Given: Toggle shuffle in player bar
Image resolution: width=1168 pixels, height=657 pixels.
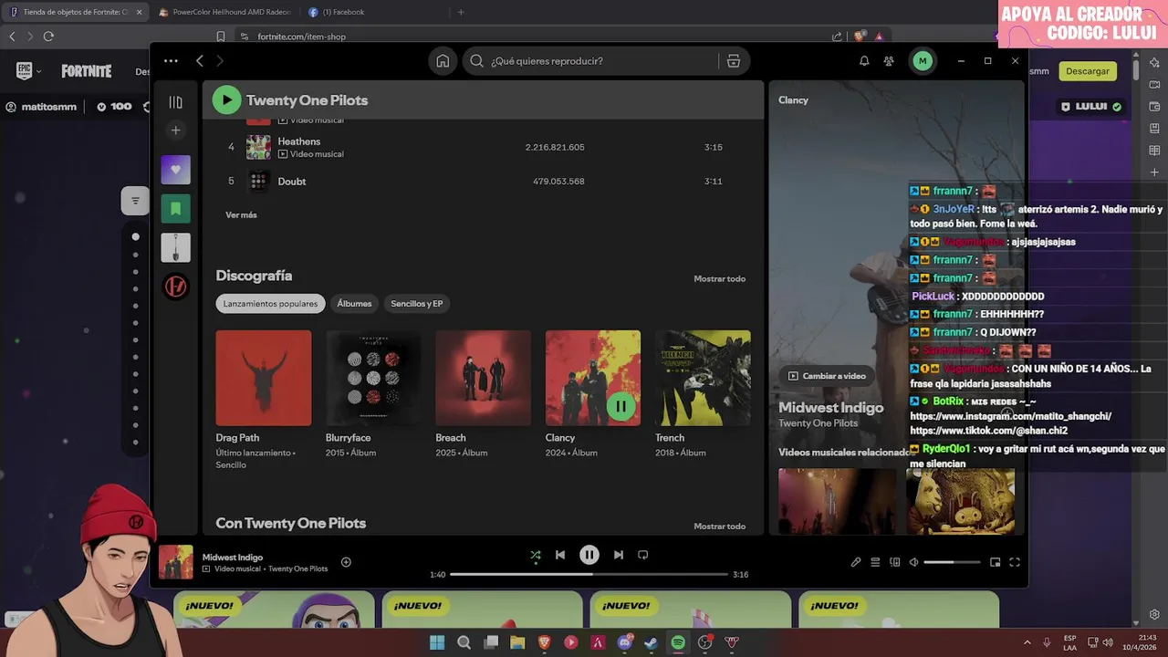Looking at the screenshot, I should [x=536, y=555].
